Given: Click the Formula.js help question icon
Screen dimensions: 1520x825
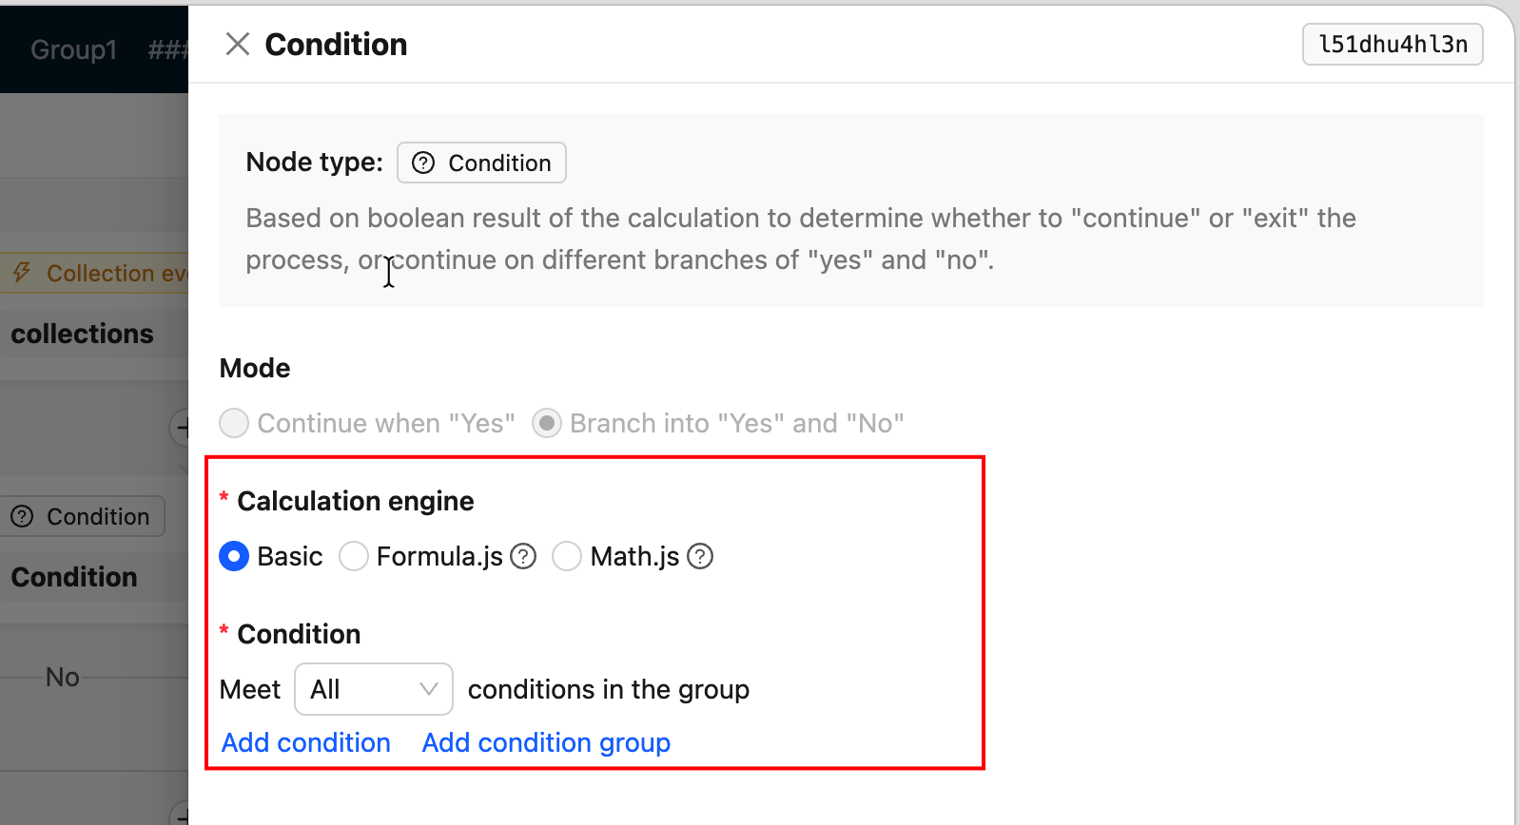Looking at the screenshot, I should 523,556.
